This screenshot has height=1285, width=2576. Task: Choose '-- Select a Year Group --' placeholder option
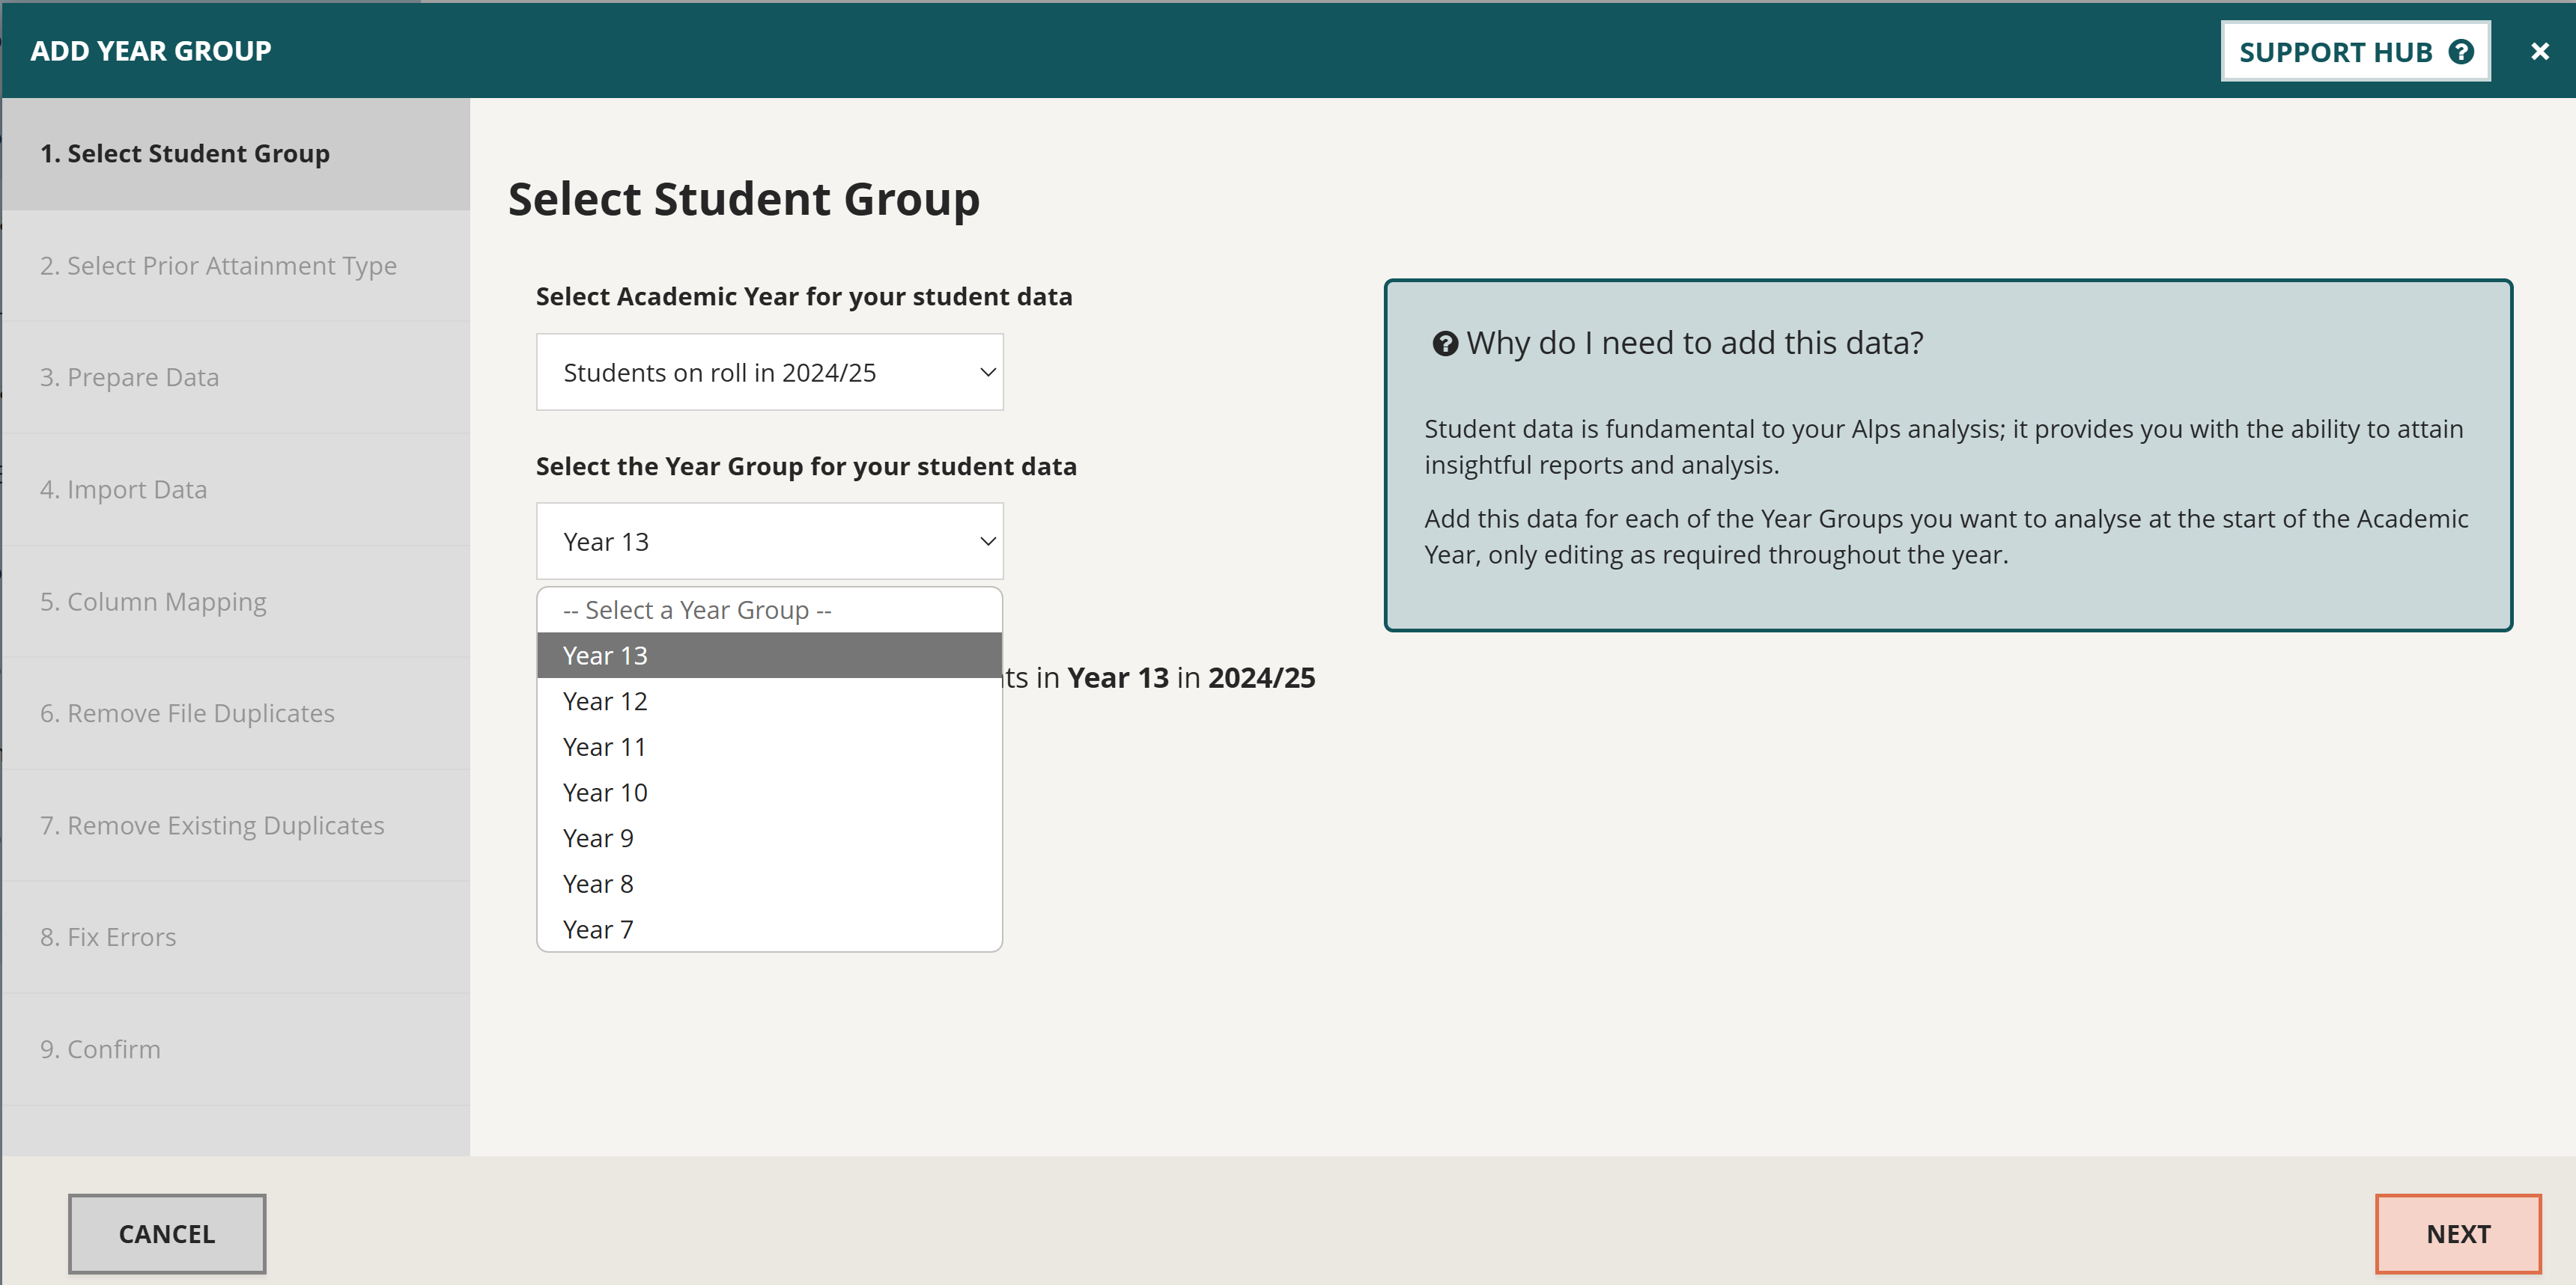tap(769, 609)
